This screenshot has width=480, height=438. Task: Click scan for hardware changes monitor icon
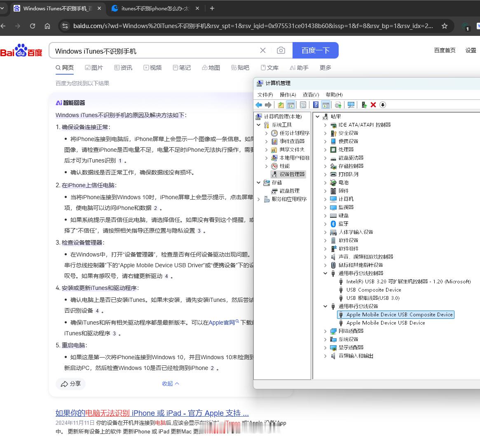click(351, 105)
